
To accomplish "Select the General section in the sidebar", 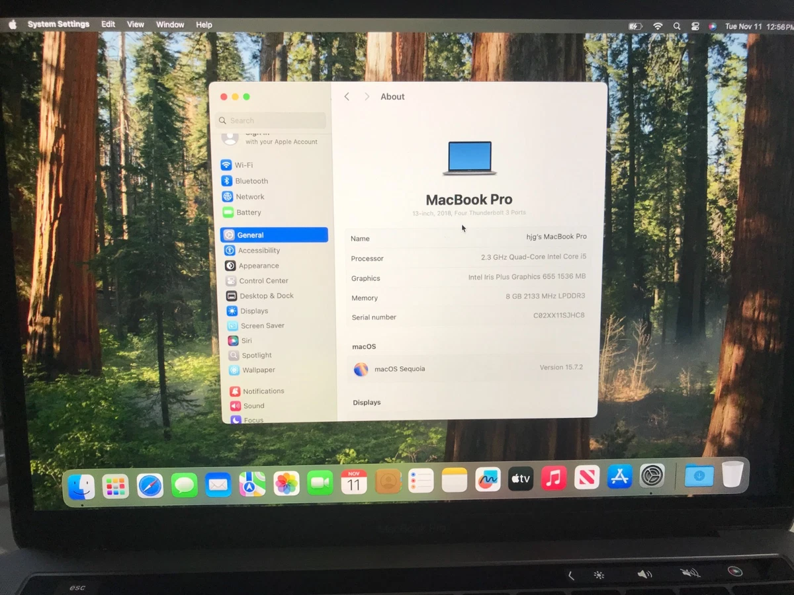I will [x=249, y=235].
